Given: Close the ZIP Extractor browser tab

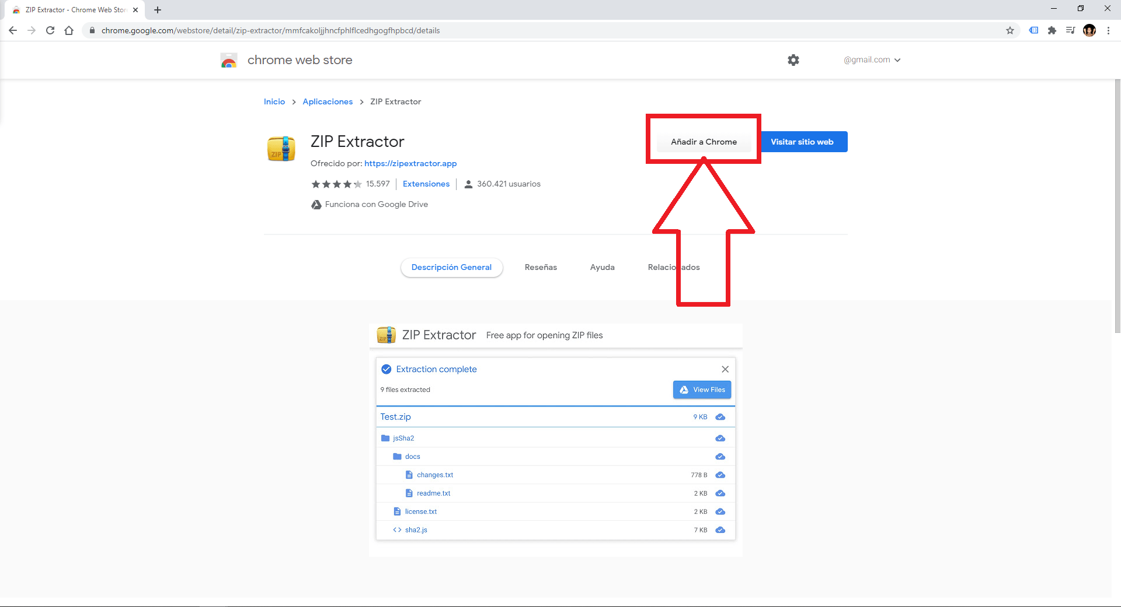Looking at the screenshot, I should [x=135, y=10].
